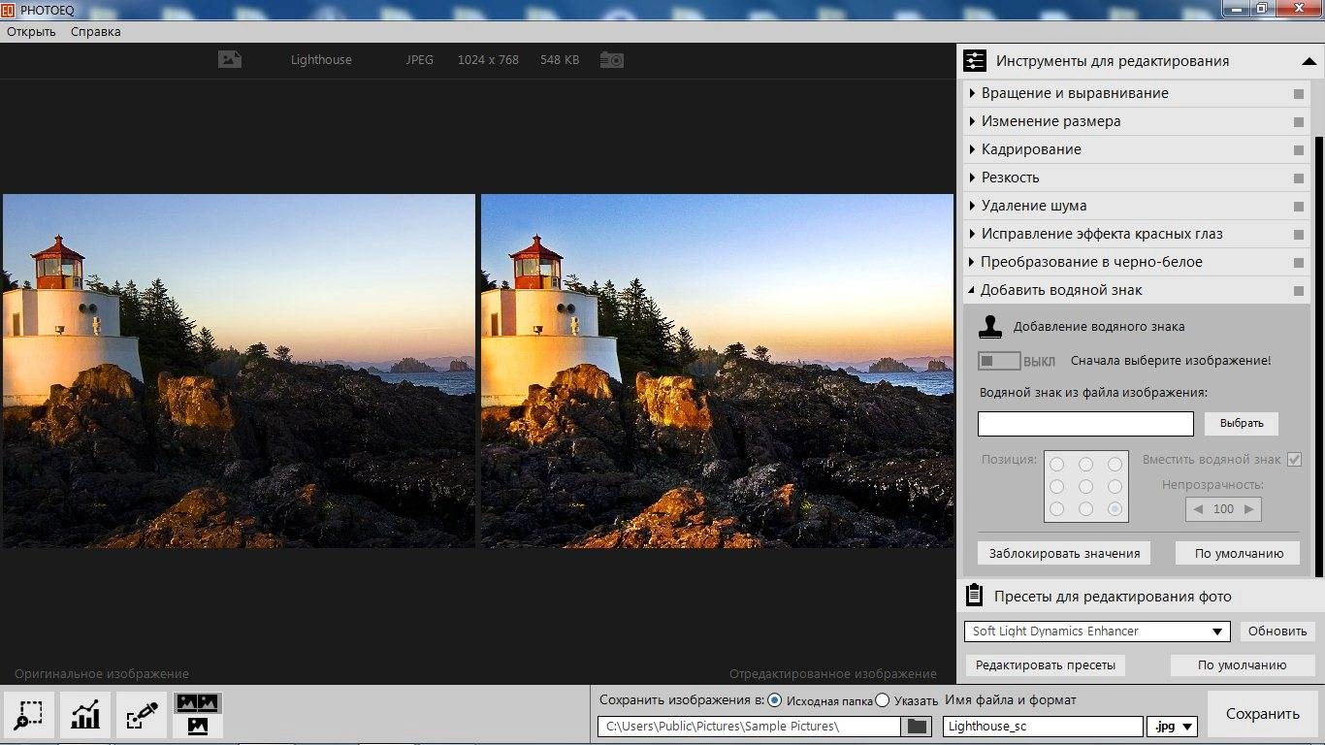Decrease opacity with the left arrow
Image resolution: width=1325 pixels, height=745 pixels.
tap(1198, 509)
